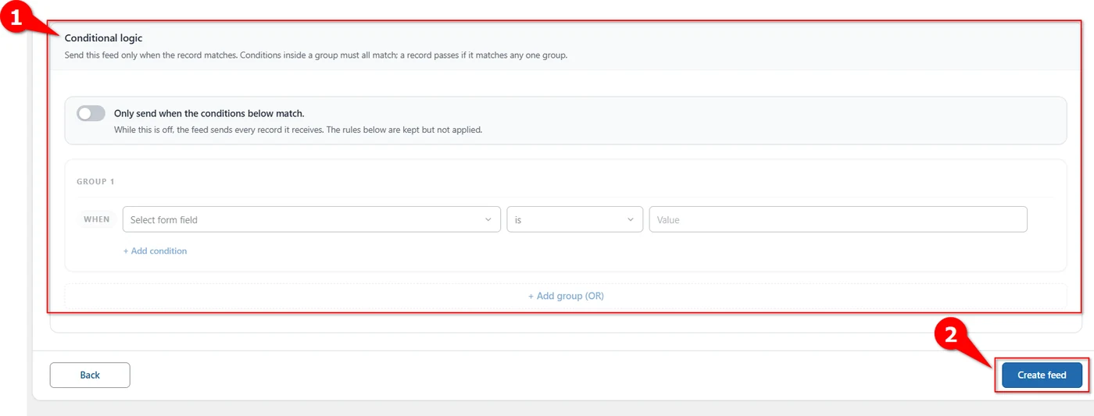1094x416 pixels.
Task: Open the 'is' operator dropdown
Action: click(x=575, y=219)
